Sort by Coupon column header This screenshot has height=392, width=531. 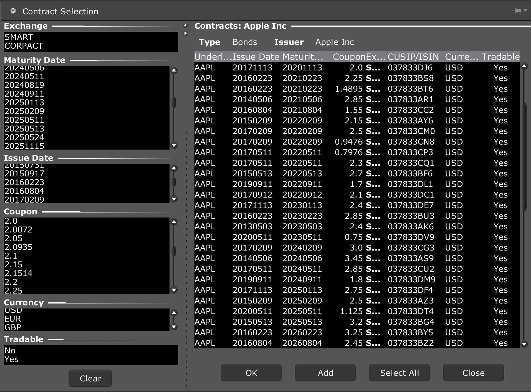click(349, 57)
